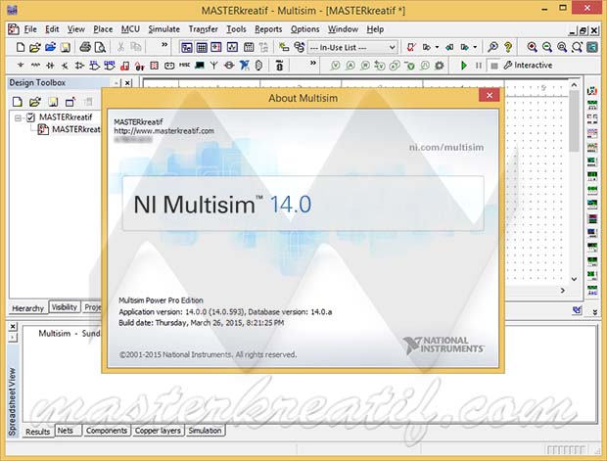Image resolution: width=607 pixels, height=461 pixels.
Task: Click the New design toolbar icon
Action: pyautogui.click(x=21, y=47)
